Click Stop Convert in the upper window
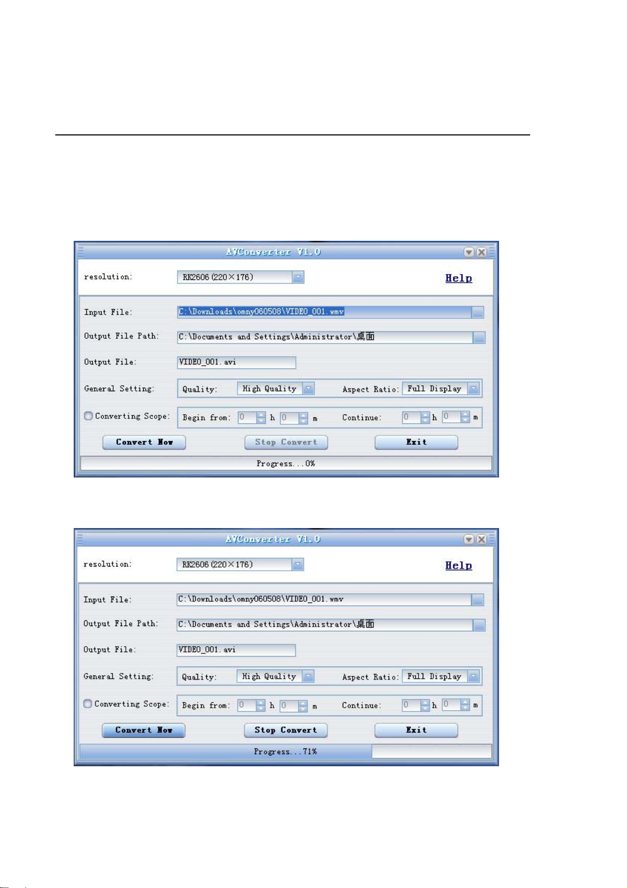 (x=286, y=443)
